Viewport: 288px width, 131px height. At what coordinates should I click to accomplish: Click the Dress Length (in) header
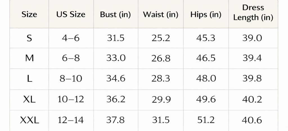point(253,13)
